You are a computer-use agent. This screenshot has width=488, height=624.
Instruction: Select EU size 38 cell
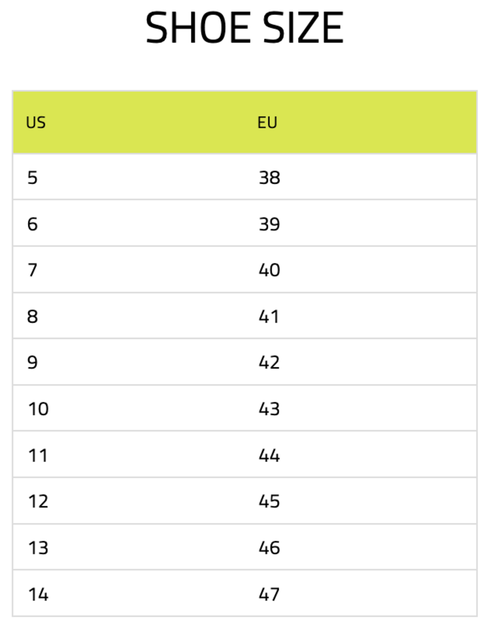tap(269, 177)
